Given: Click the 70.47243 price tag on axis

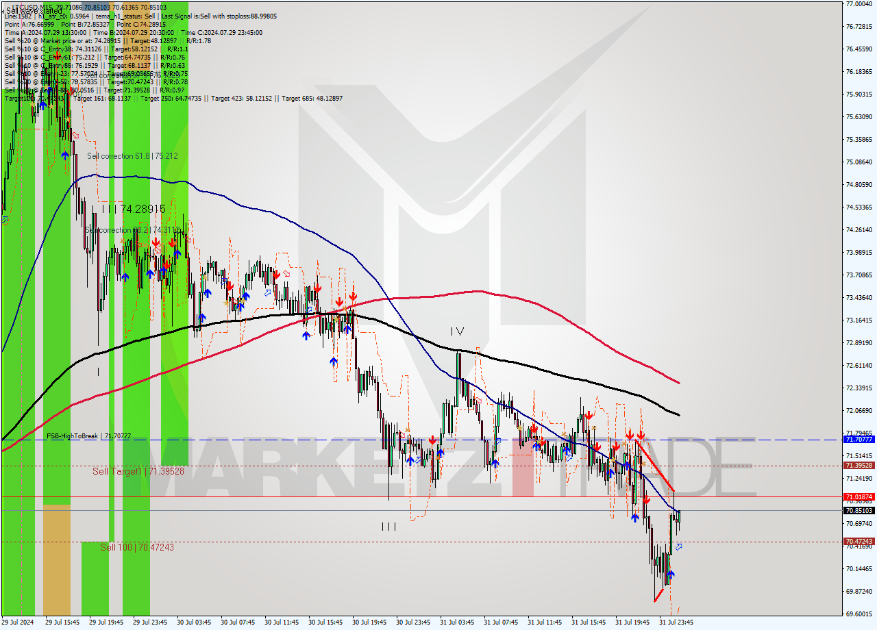Looking at the screenshot, I should click(x=859, y=542).
